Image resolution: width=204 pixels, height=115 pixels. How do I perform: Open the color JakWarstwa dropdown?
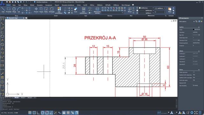tap(146, 8)
